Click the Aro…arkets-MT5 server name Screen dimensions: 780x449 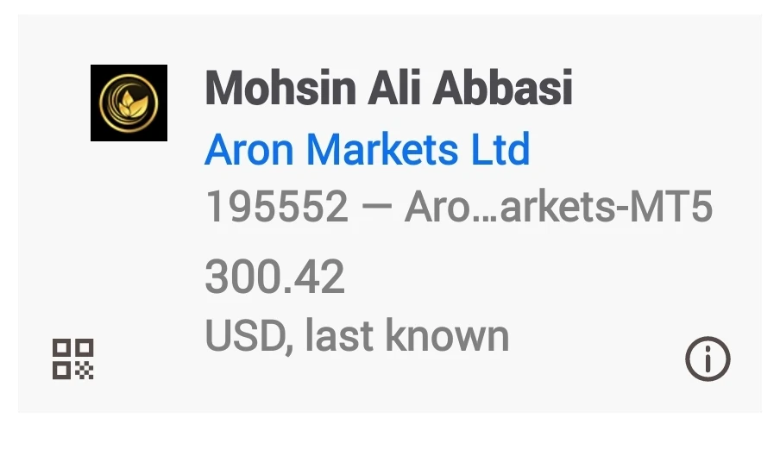[558, 207]
